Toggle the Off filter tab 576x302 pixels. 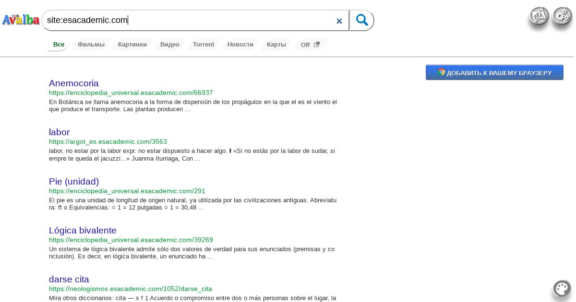tap(310, 45)
